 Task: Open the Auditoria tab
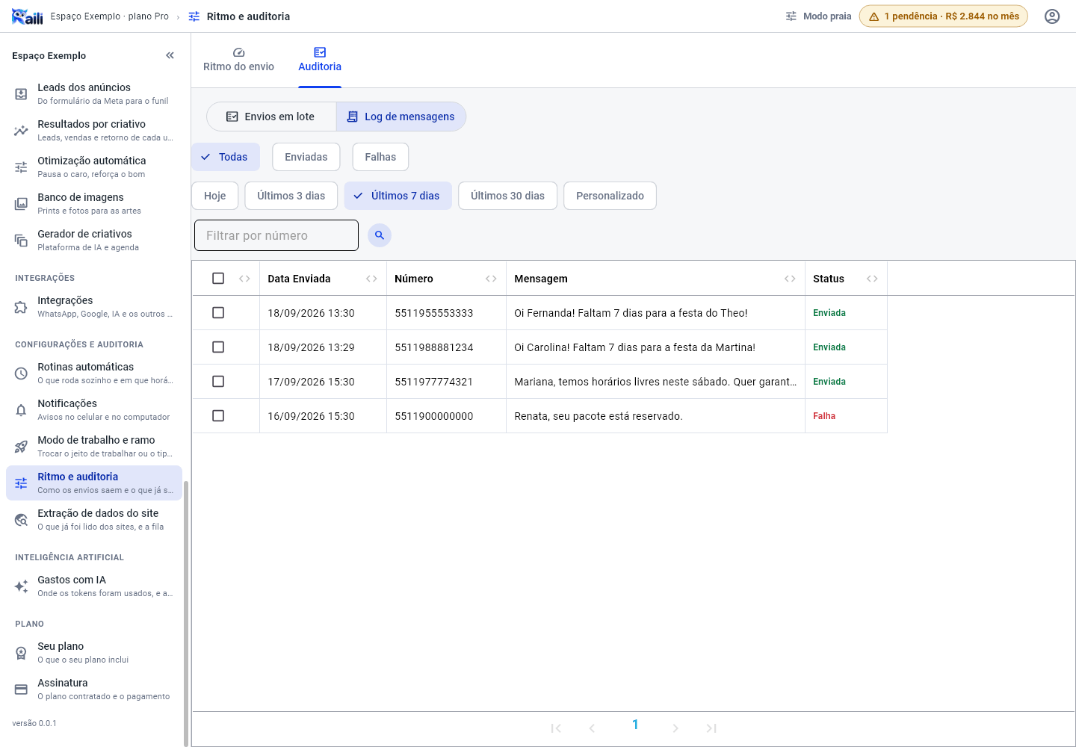[x=320, y=61]
